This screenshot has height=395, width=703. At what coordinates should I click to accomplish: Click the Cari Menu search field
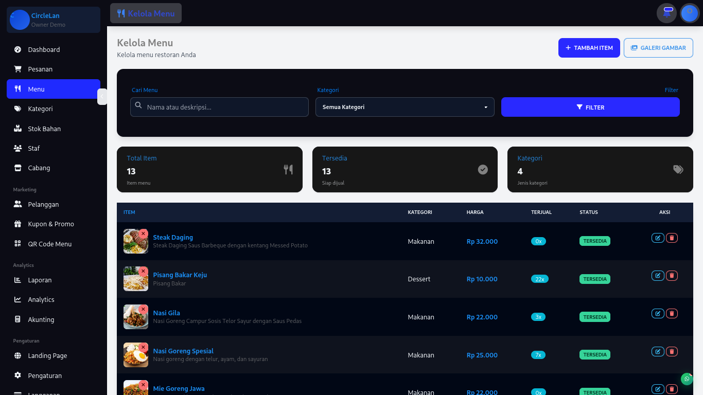point(219,107)
